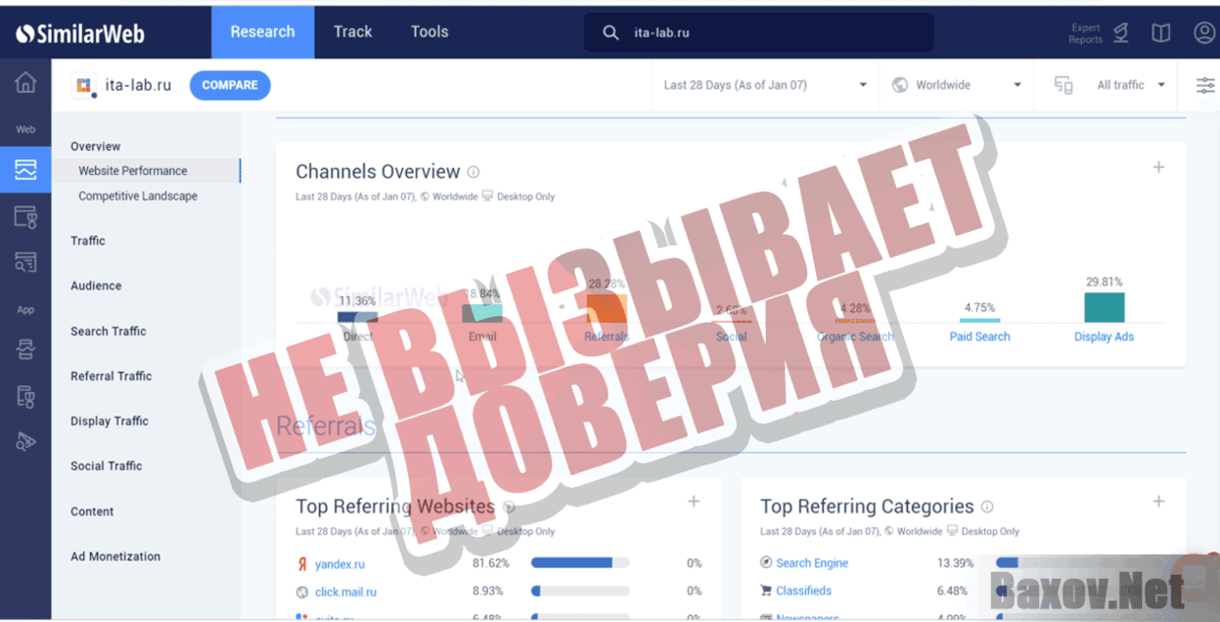Select the Track menu item
The image size is (1220, 622).
tap(352, 31)
